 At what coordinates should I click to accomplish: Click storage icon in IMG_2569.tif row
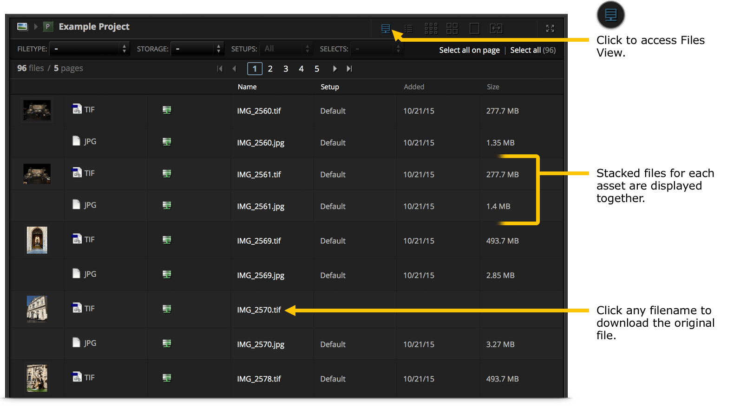167,240
